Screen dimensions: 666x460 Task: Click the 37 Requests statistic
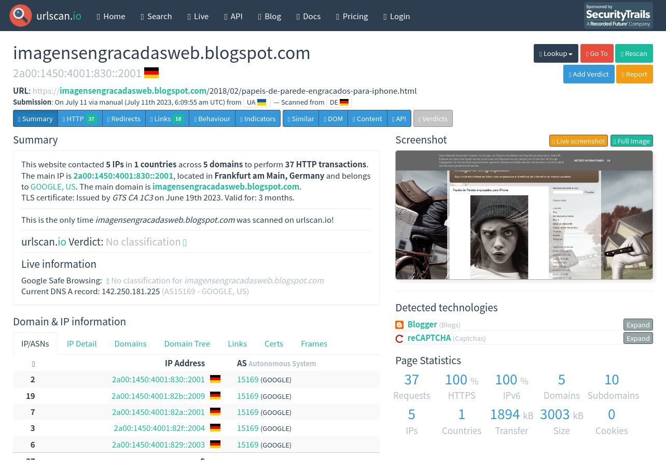(411, 386)
